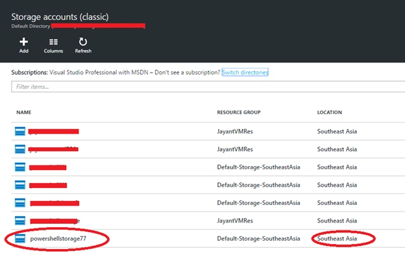Open the powershellstorage77 storage account
Image resolution: width=405 pixels, height=253 pixels.
58,239
